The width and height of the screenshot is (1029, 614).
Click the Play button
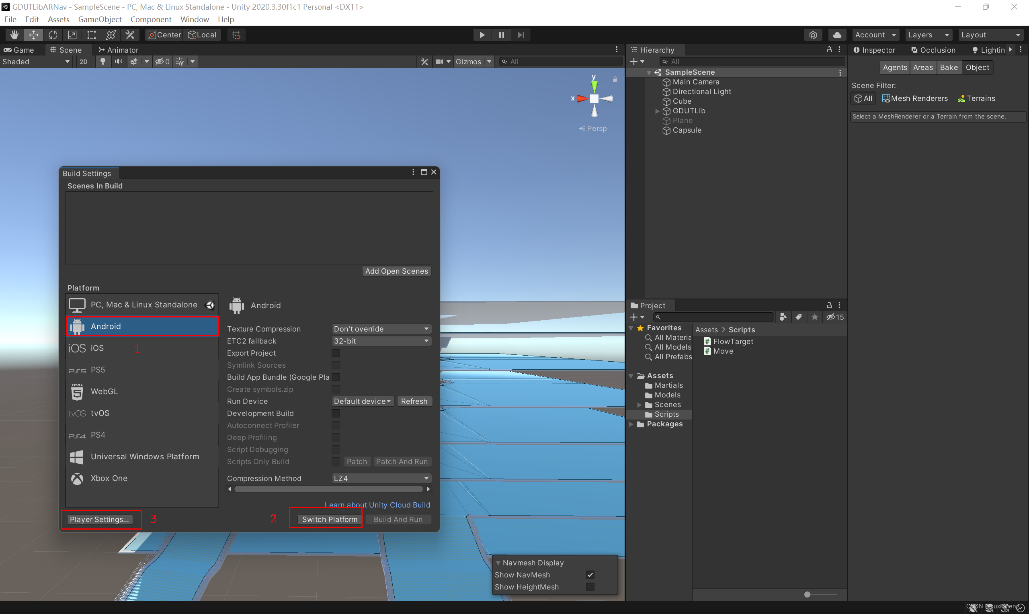[482, 35]
